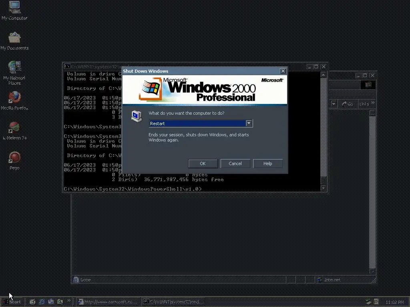Click the Internet Explorer window resize grip
This screenshot has width=410, height=307.
(374, 281)
